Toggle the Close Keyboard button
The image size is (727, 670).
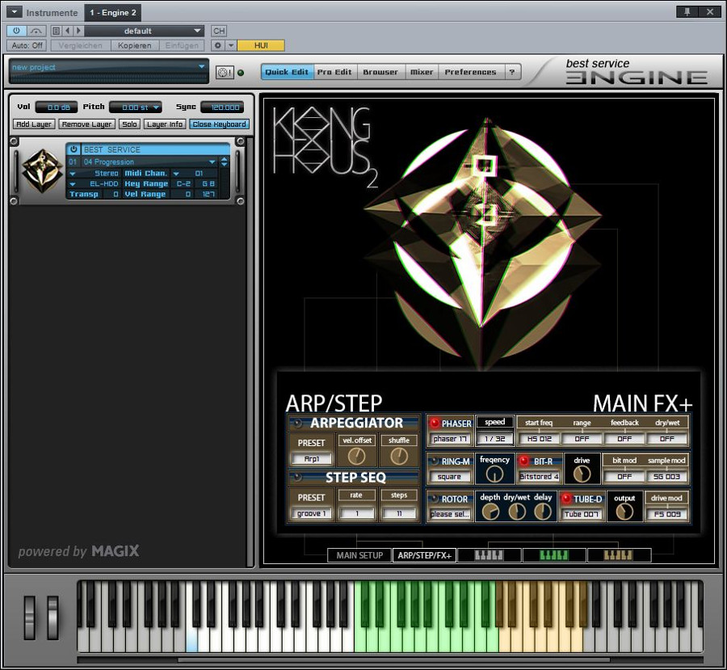[219, 124]
